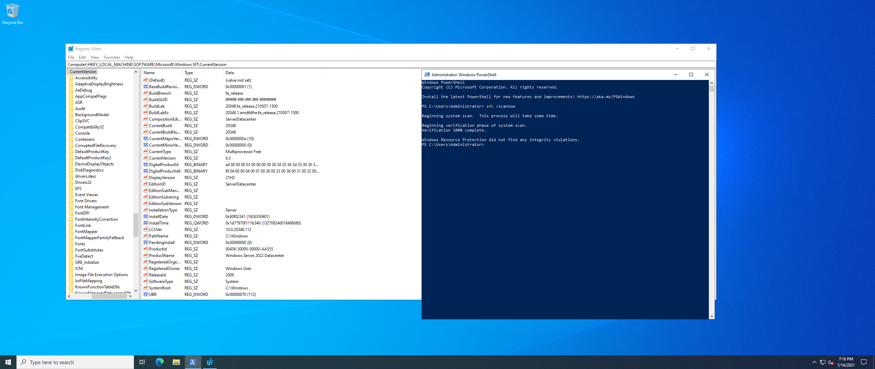Select the DisplayVersion value row
875x369 pixels.
(x=231, y=178)
